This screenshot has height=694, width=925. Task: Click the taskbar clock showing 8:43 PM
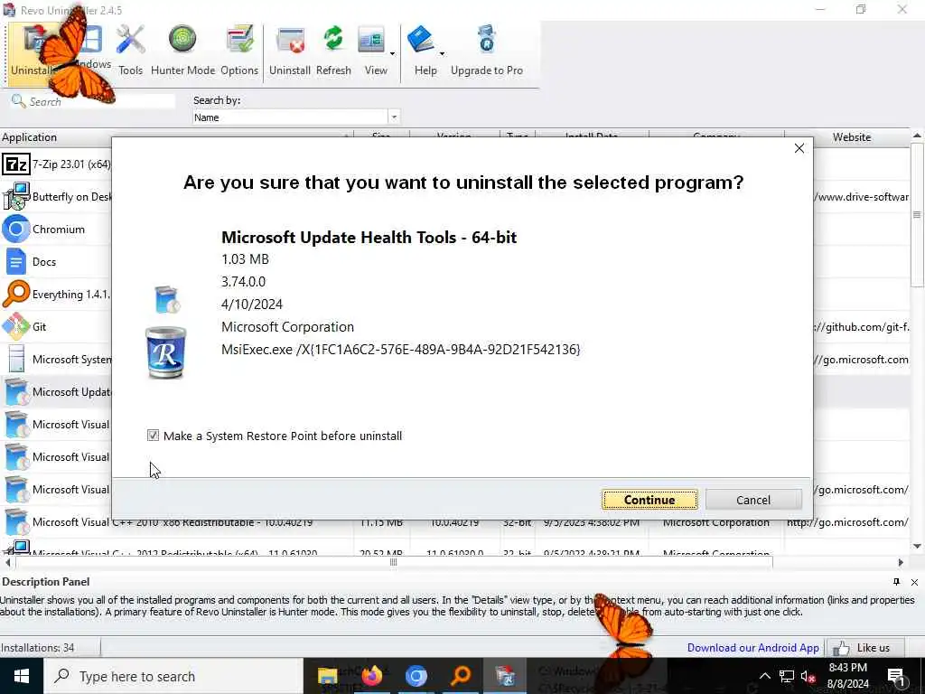pyautogui.click(x=848, y=676)
